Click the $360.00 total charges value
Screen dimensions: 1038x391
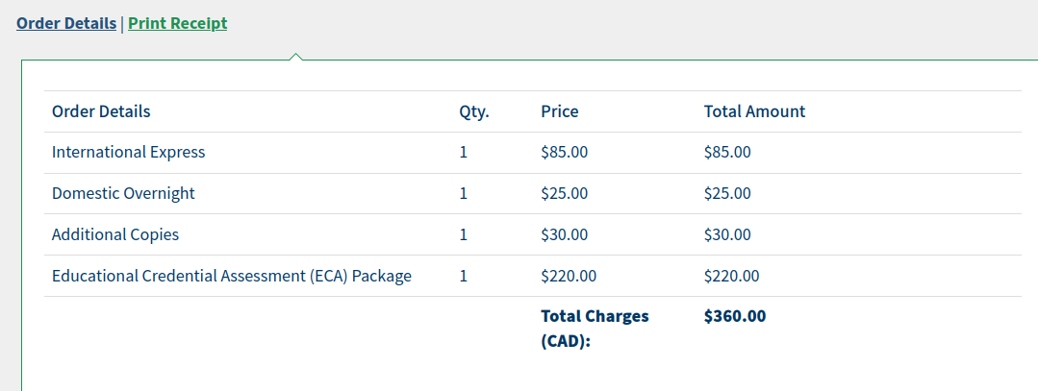click(735, 316)
